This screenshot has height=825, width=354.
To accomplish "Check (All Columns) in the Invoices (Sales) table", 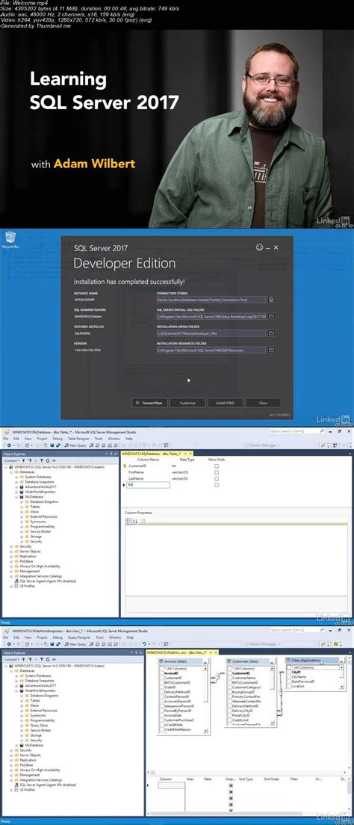I will tap(161, 668).
